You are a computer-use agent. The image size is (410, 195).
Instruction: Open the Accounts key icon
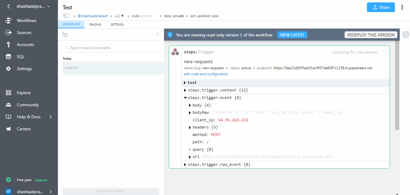[x=8, y=45]
